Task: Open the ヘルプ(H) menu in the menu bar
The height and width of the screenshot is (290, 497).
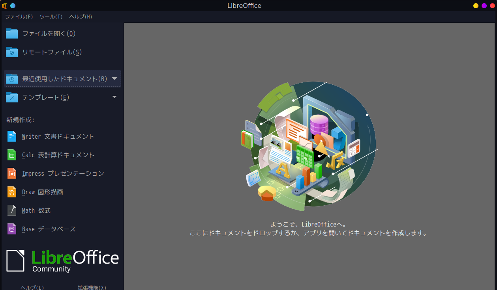Action: 81,17
